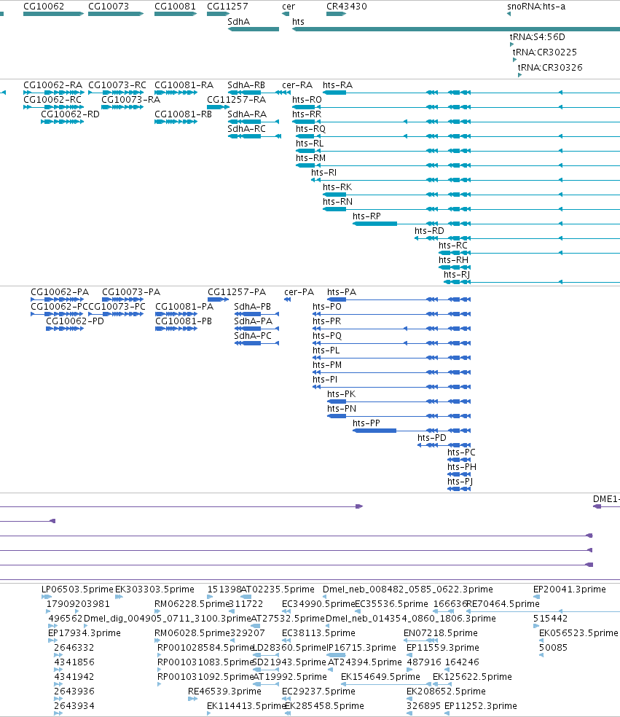Select EST EC38113.5prime
The height and width of the screenshot is (717, 620).
point(318,633)
